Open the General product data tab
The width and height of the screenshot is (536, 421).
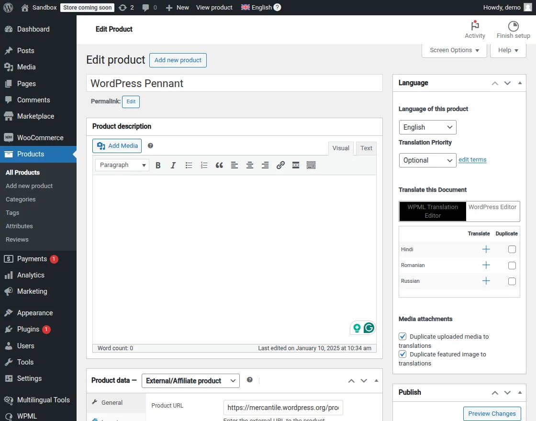click(x=116, y=403)
